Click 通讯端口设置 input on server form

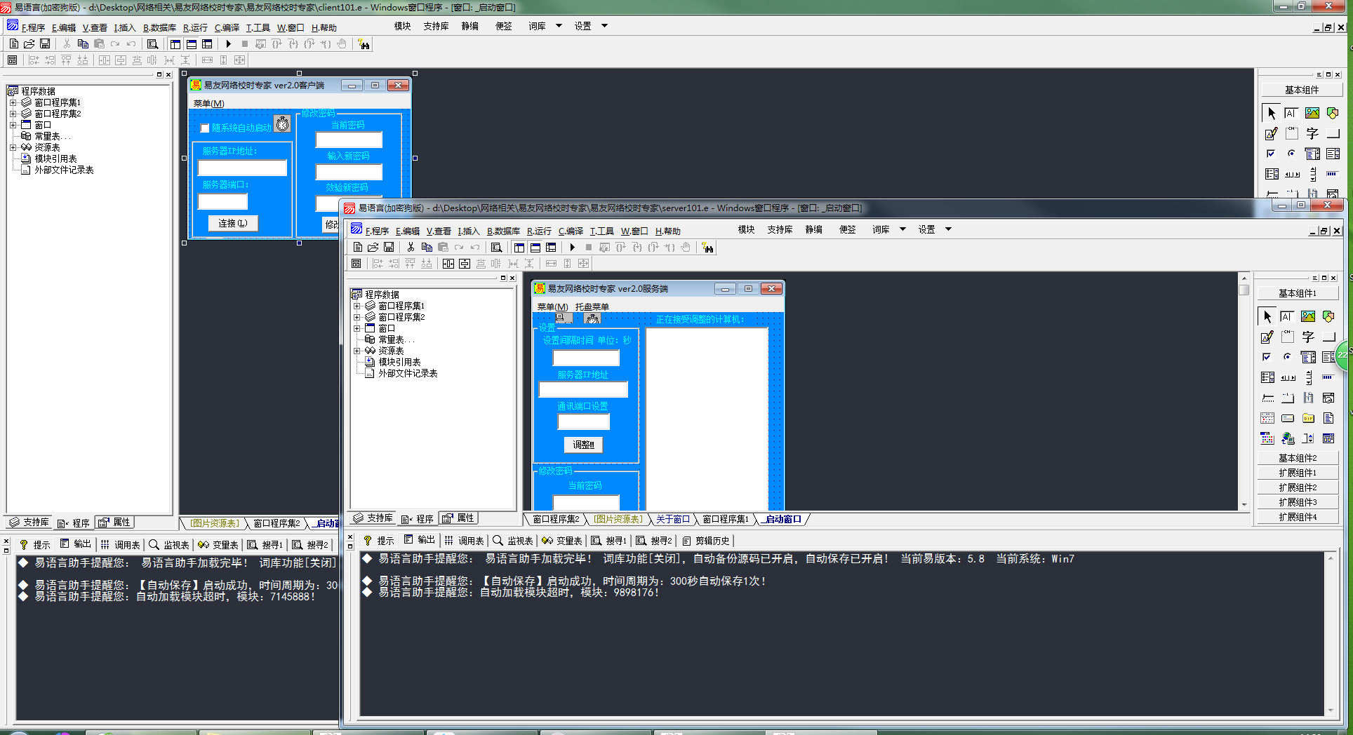[x=583, y=422]
